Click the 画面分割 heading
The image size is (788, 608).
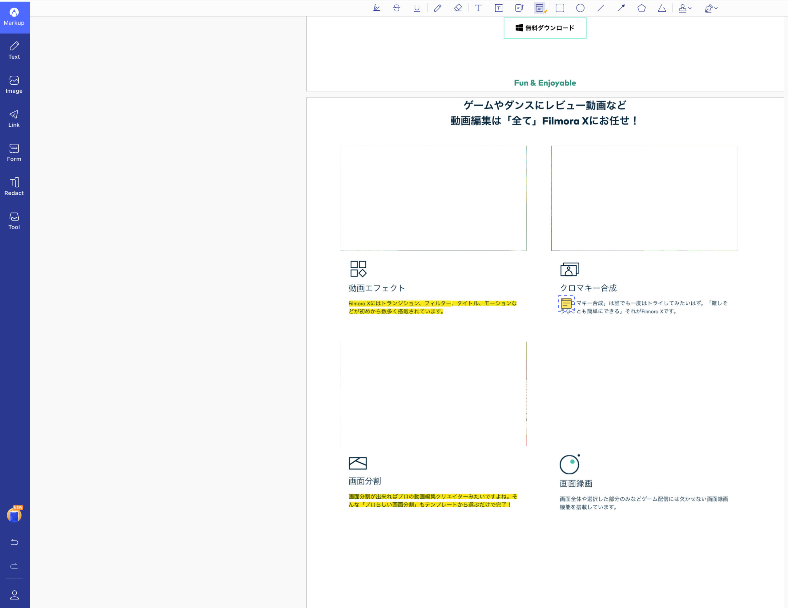click(365, 481)
